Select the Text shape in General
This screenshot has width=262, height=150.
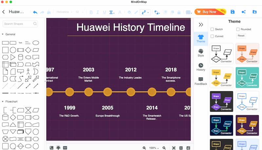[20, 43]
